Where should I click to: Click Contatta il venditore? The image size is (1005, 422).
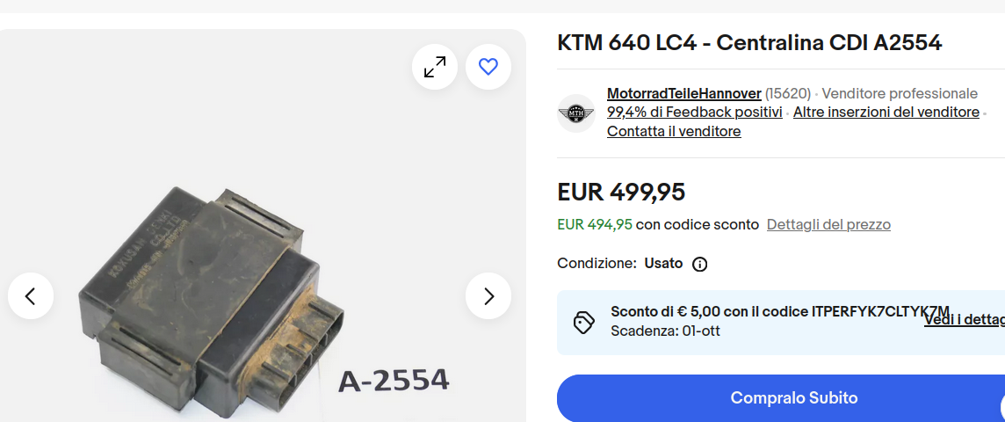click(674, 132)
